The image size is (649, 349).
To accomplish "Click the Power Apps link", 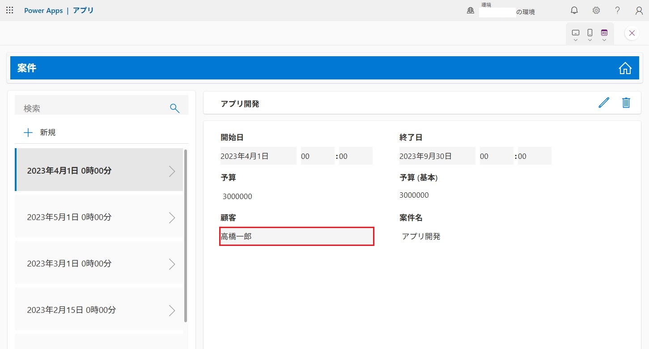I will [43, 10].
